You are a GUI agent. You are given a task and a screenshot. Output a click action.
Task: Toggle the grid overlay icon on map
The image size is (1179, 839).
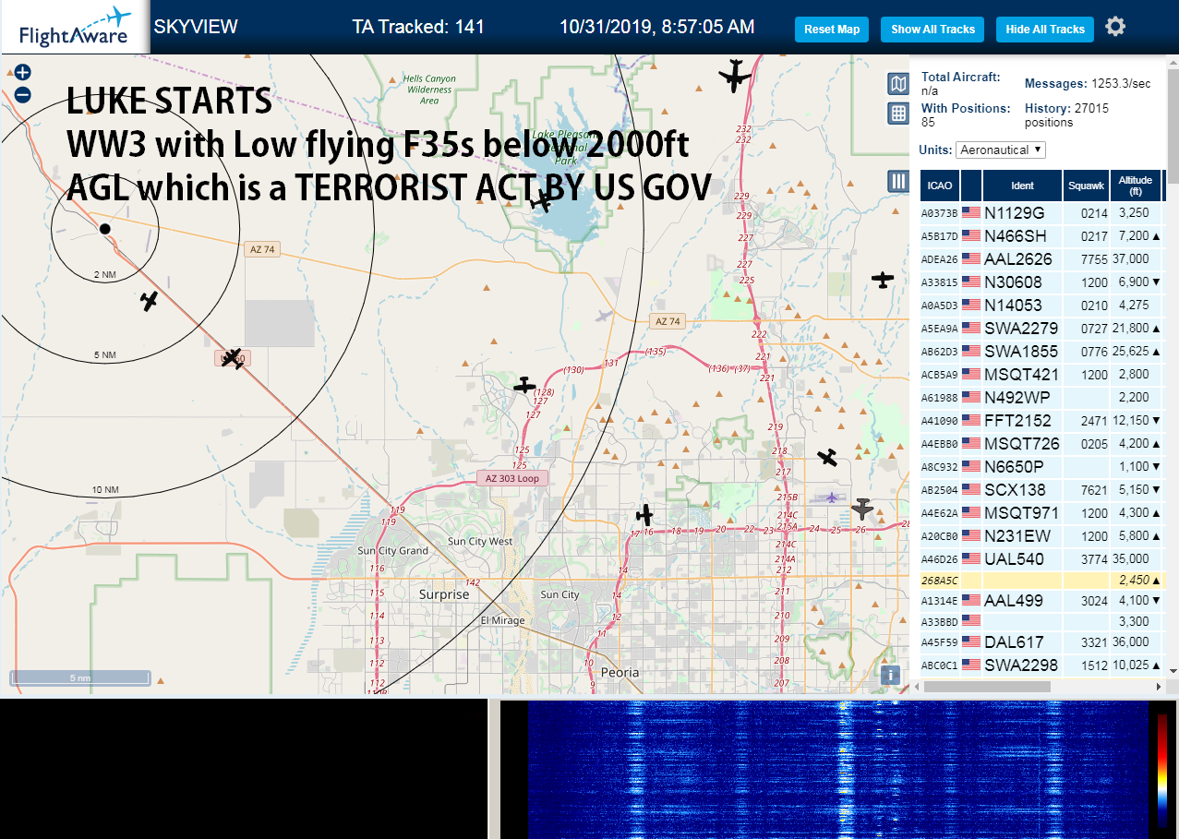click(x=898, y=114)
